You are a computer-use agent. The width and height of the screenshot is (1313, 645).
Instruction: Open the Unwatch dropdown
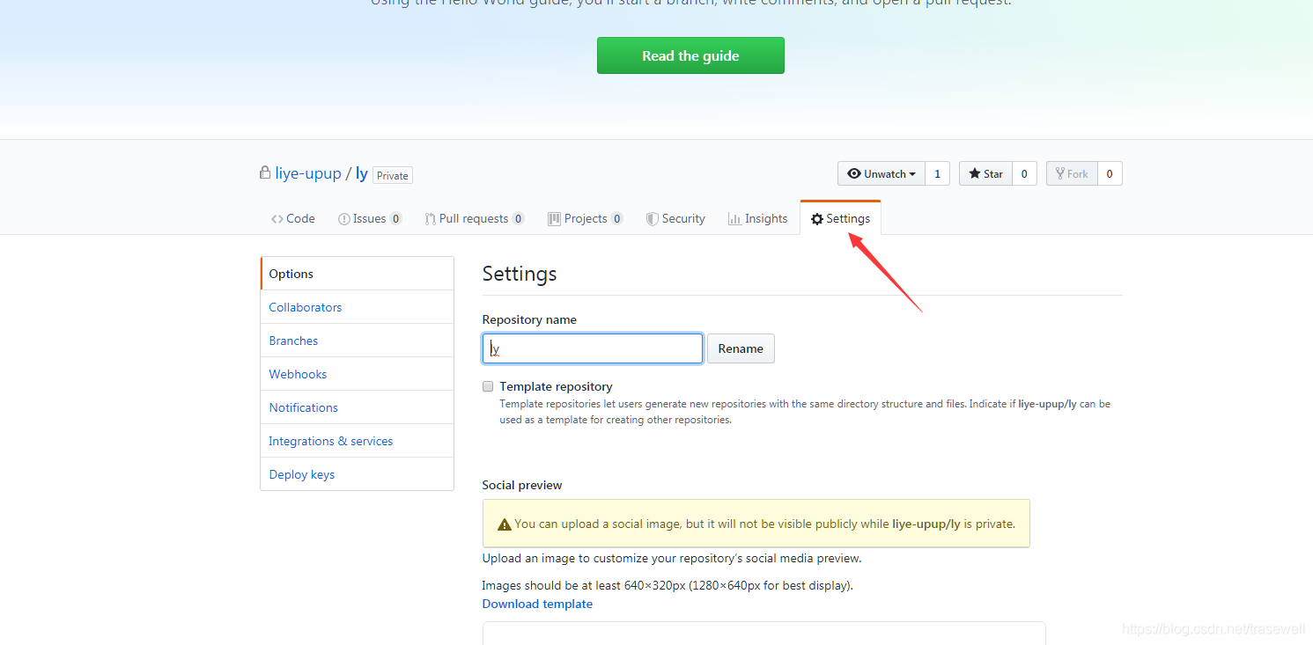[x=881, y=173]
